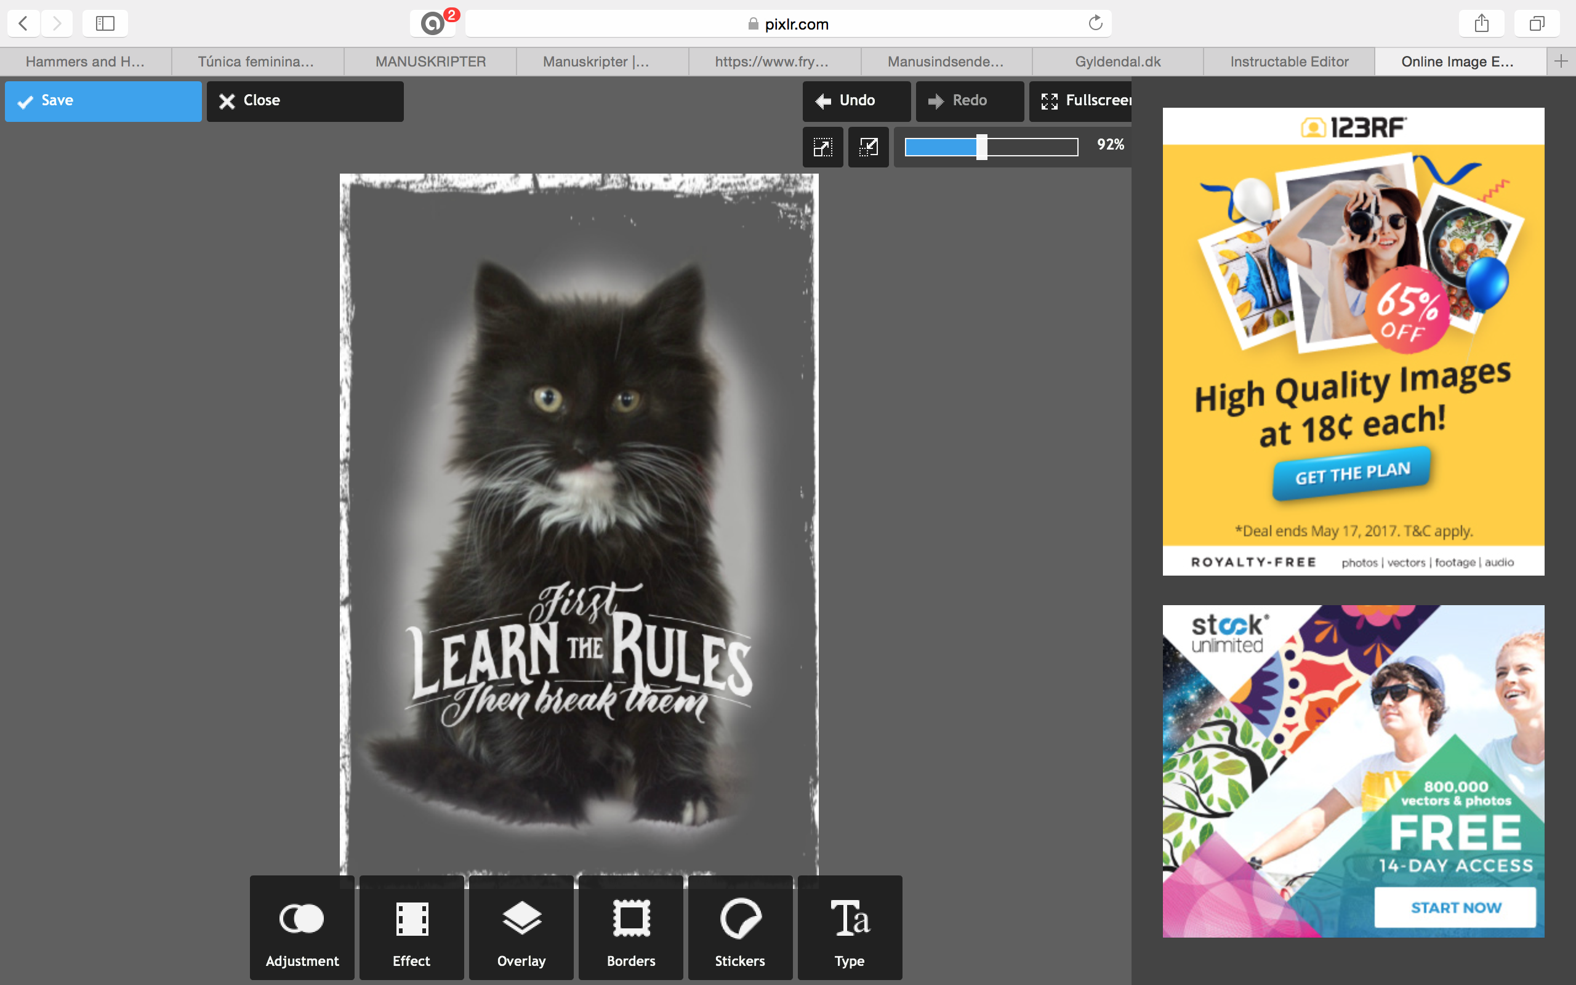Toggle the Safari sidebar button
1576x985 pixels.
pos(105,23)
